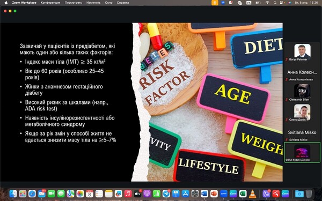Open the Справка menu
The width and height of the screenshot is (322, 201).
tap(123, 3)
